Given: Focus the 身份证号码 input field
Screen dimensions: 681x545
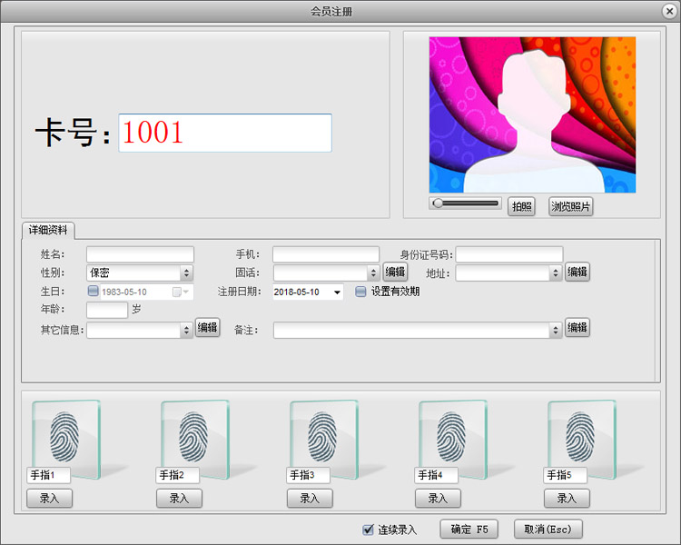Looking at the screenshot, I should click(x=509, y=254).
